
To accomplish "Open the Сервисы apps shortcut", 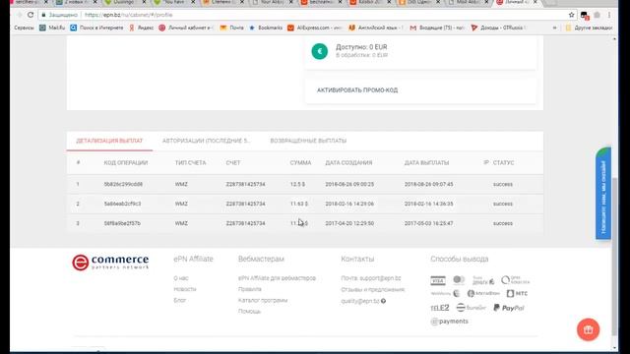I will (24, 28).
